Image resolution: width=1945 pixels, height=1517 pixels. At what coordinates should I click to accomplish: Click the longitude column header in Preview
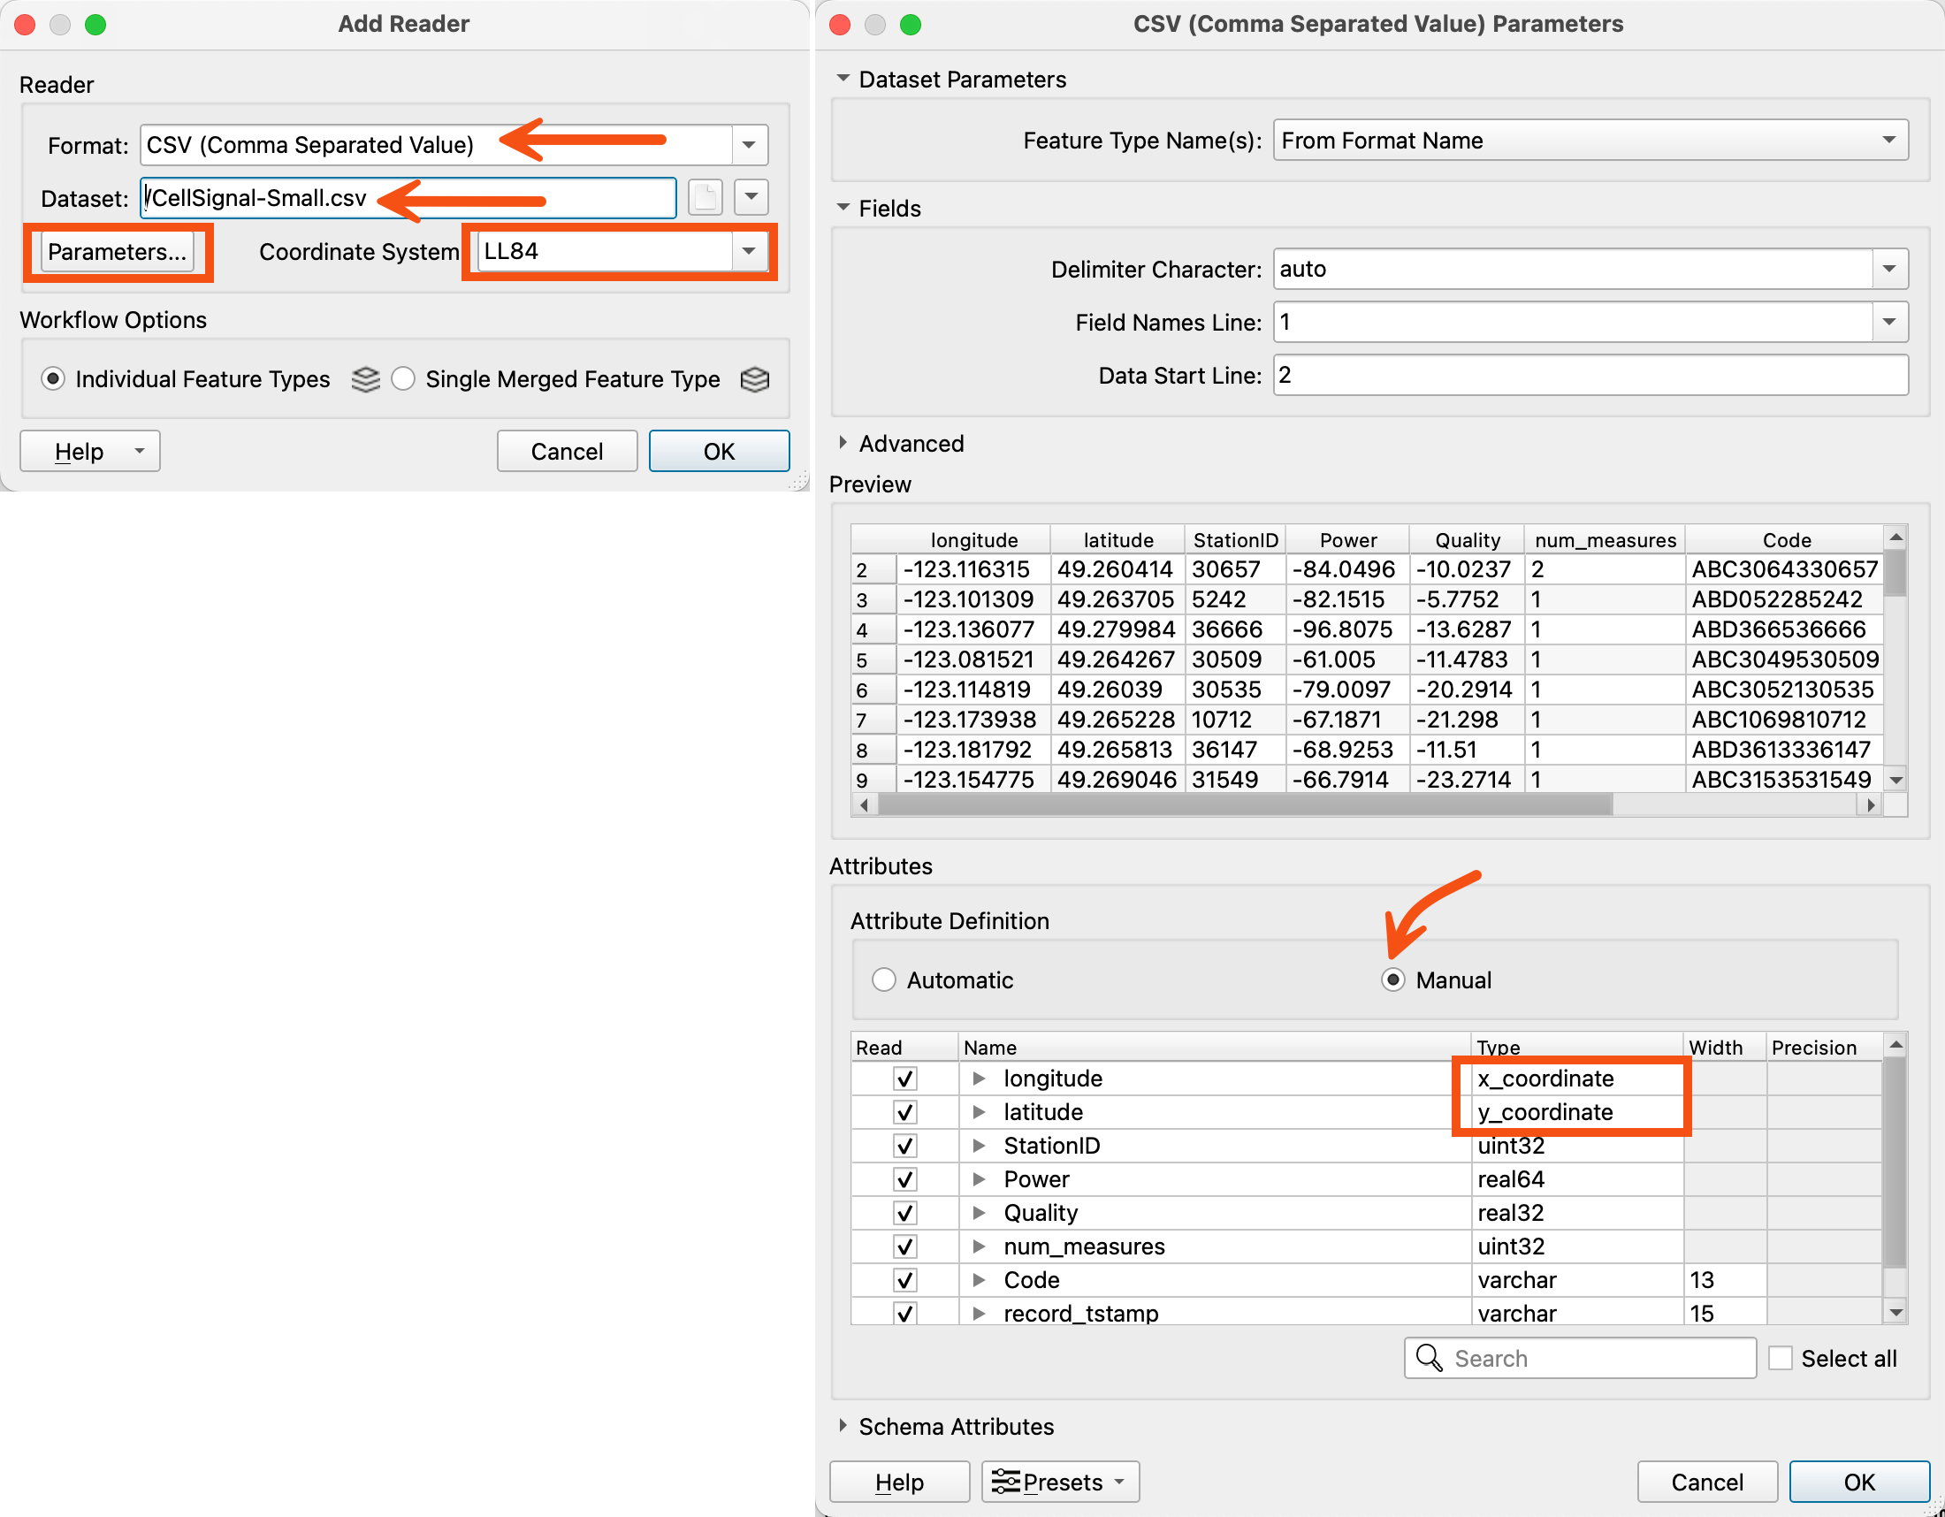(x=973, y=539)
